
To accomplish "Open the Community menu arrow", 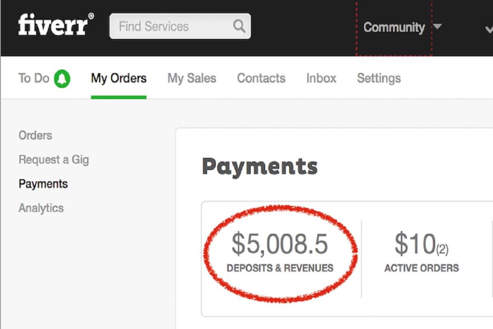I will point(438,26).
